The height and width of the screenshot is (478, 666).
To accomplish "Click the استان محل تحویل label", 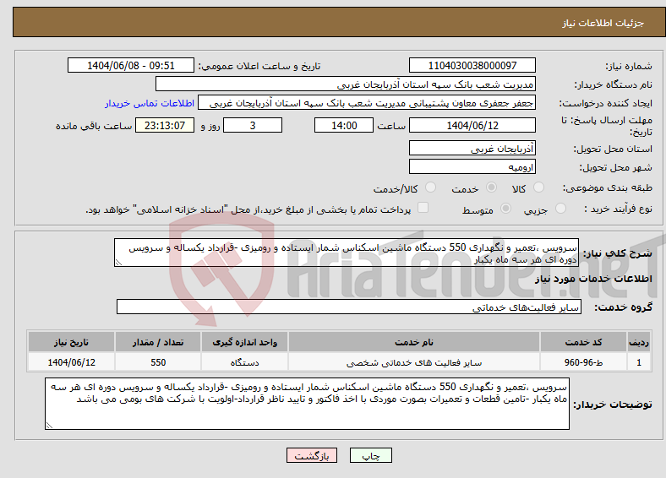I will (x=613, y=149).
